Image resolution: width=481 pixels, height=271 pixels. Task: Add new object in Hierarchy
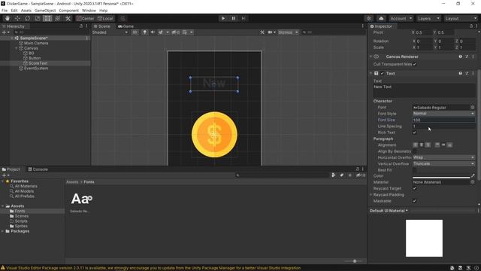[x=5, y=32]
